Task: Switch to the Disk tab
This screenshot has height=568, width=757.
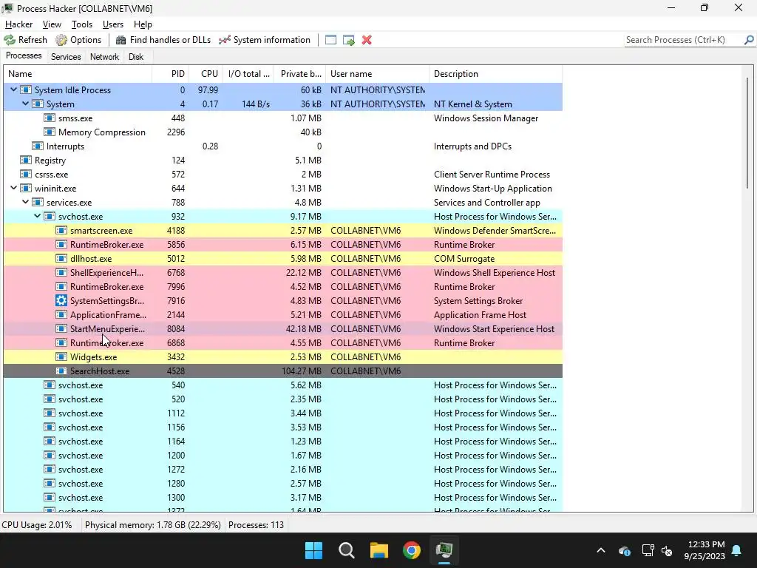Action: tap(136, 56)
